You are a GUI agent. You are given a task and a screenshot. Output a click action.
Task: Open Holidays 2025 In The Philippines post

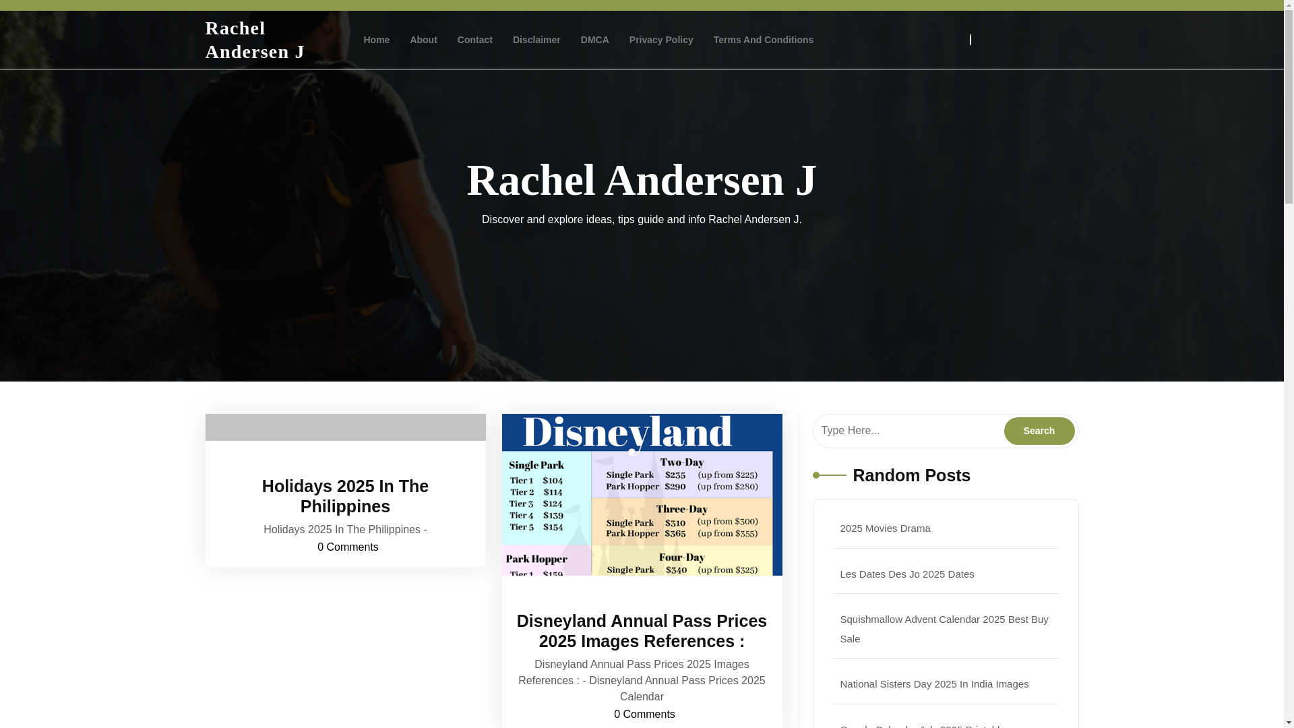click(x=345, y=496)
